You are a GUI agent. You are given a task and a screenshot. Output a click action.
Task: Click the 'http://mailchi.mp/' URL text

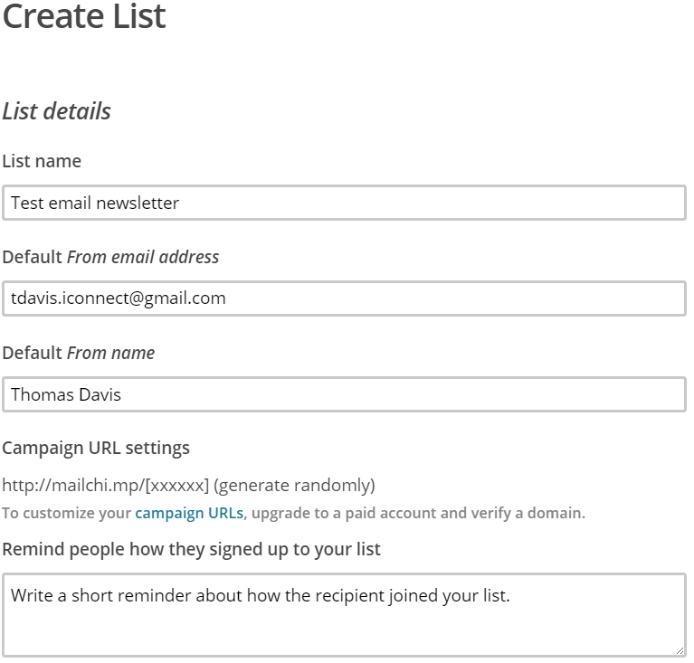point(71,486)
